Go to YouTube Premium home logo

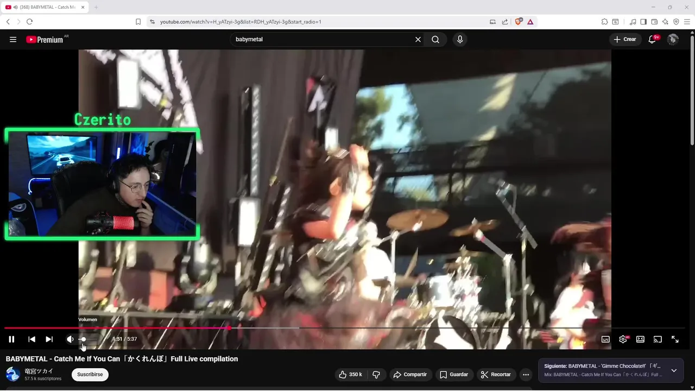click(44, 39)
